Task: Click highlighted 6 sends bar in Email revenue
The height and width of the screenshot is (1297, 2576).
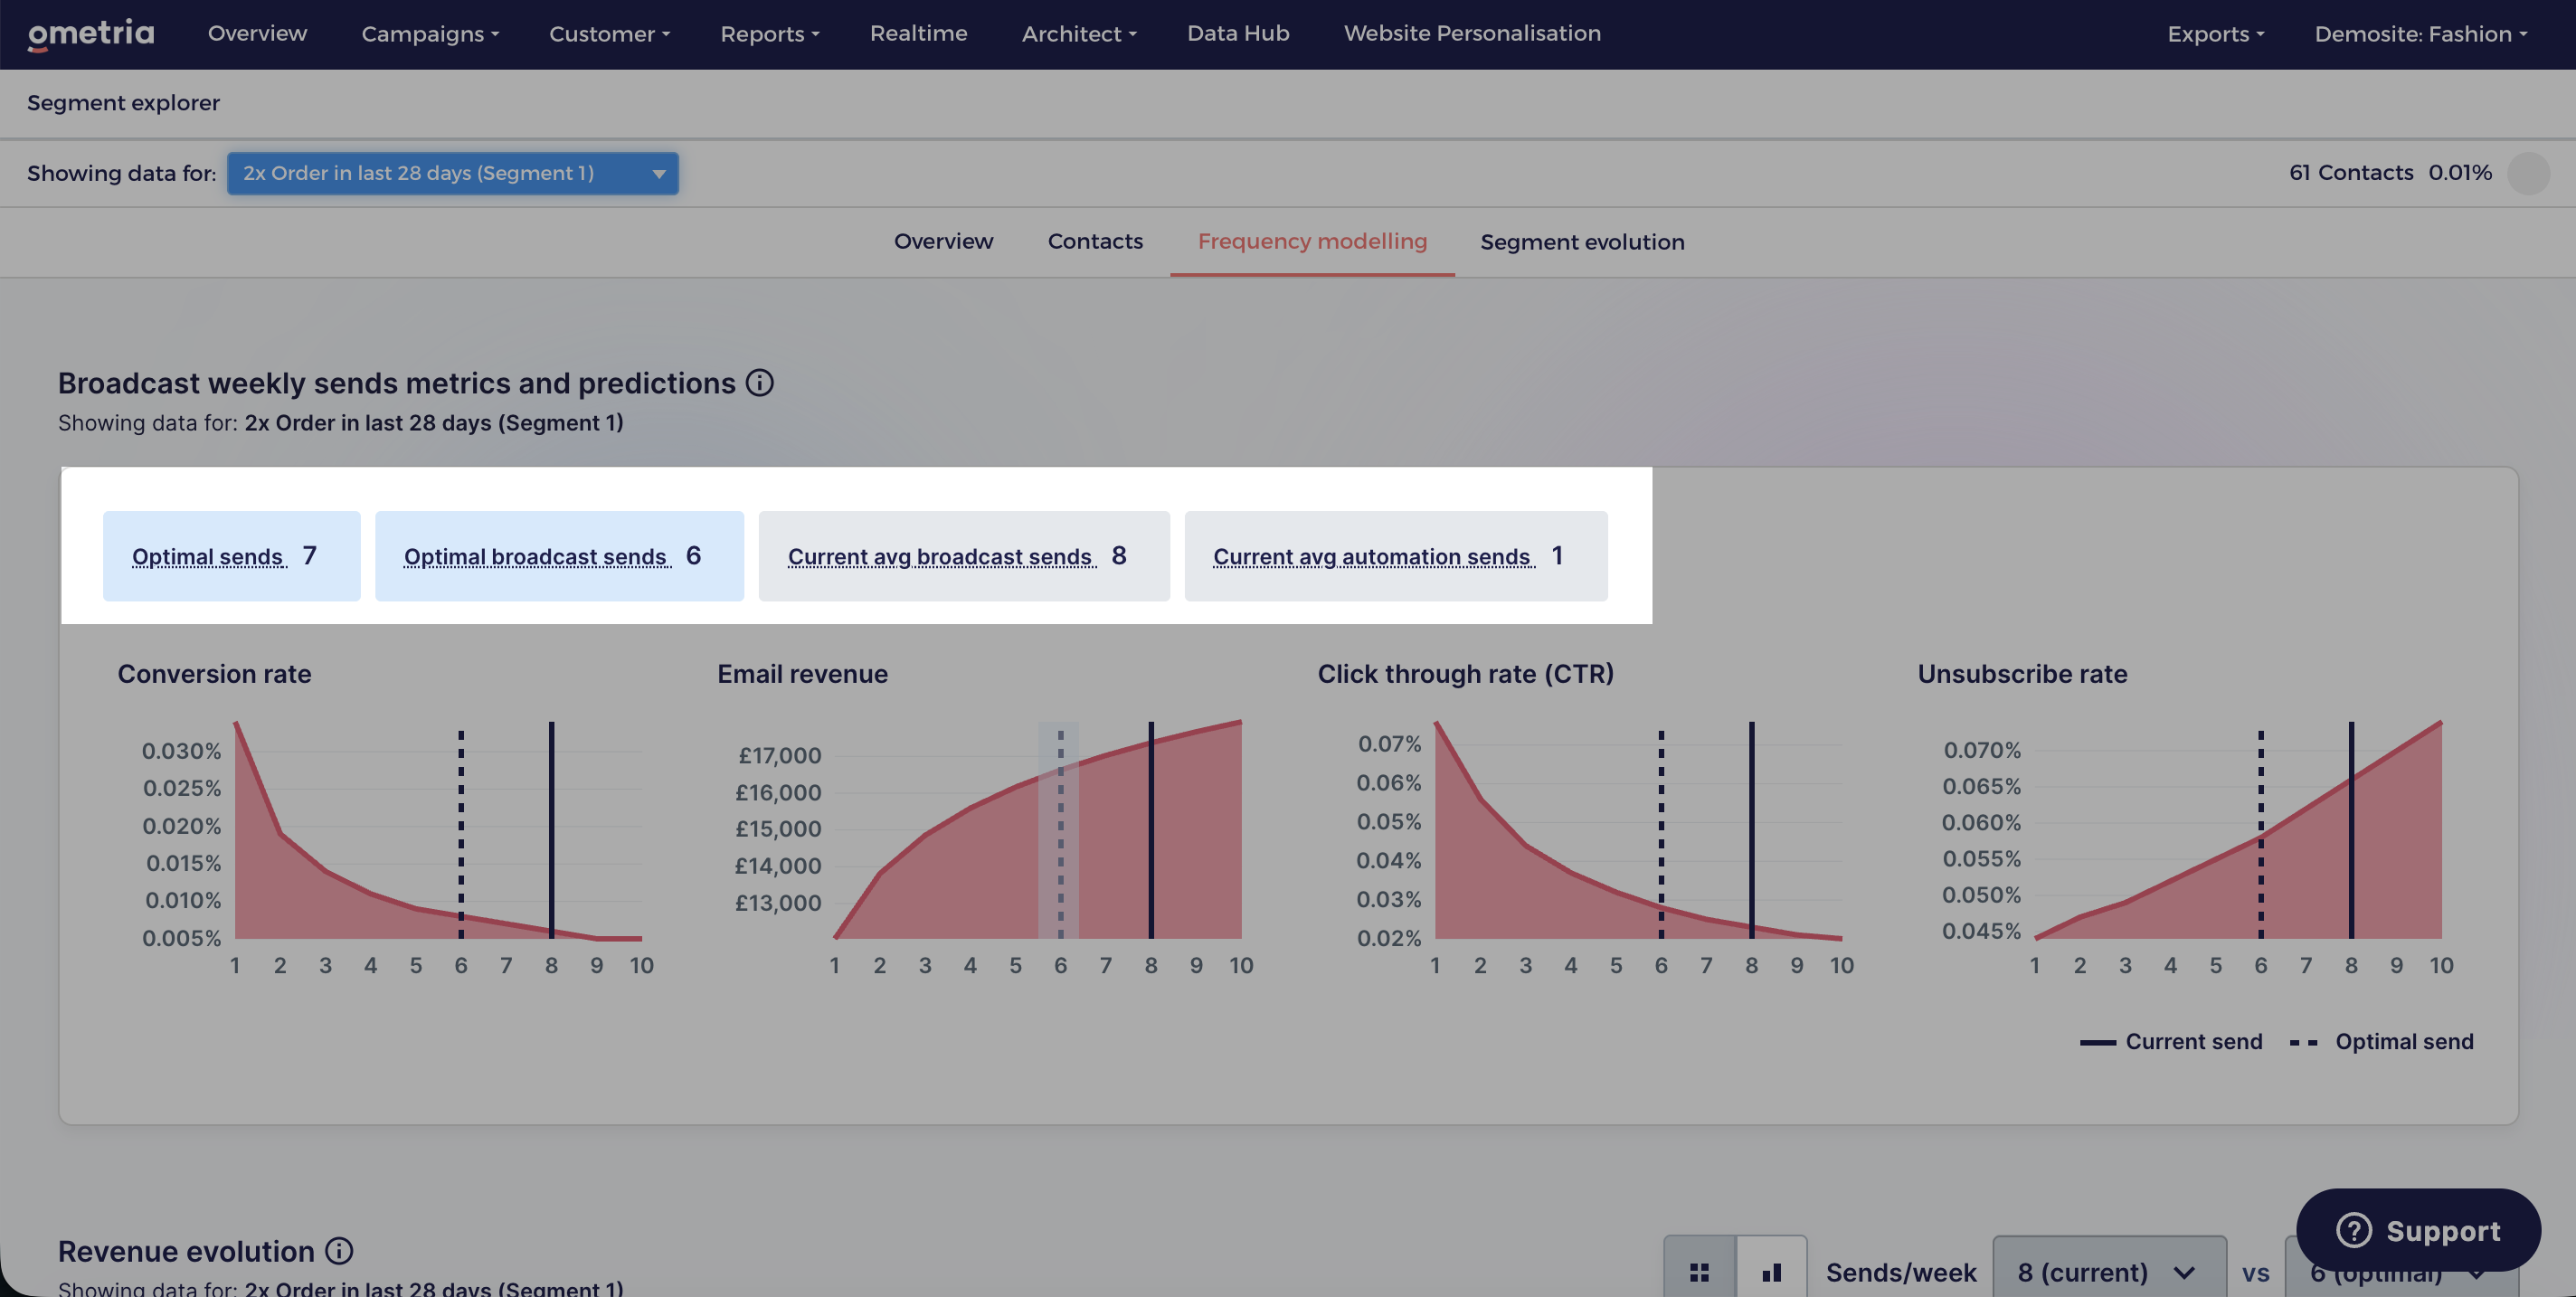Action: pyautogui.click(x=1059, y=830)
